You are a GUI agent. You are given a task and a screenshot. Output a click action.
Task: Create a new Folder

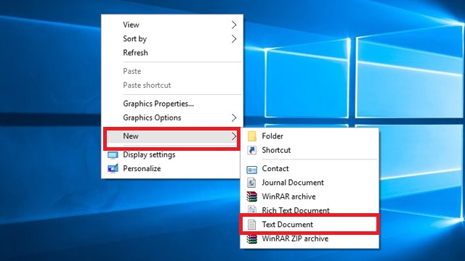pyautogui.click(x=310, y=136)
